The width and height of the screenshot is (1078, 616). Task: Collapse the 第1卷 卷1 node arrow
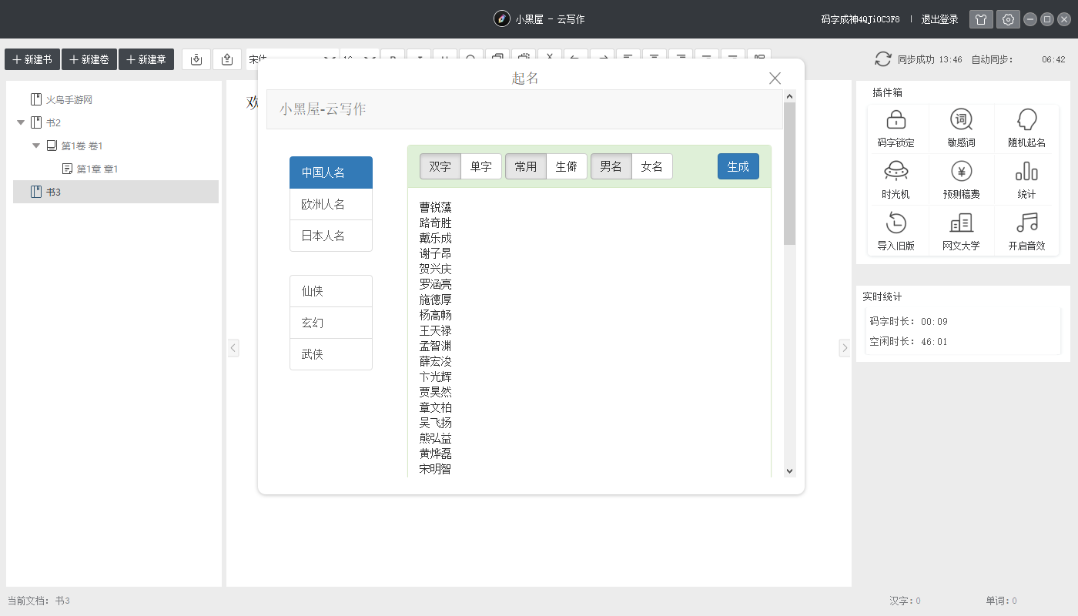36,146
